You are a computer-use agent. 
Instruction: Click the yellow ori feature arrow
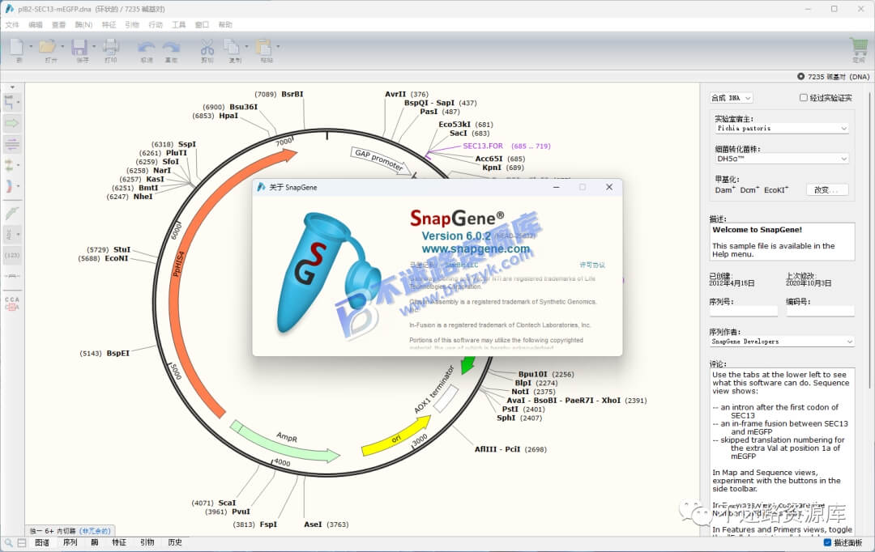point(395,438)
